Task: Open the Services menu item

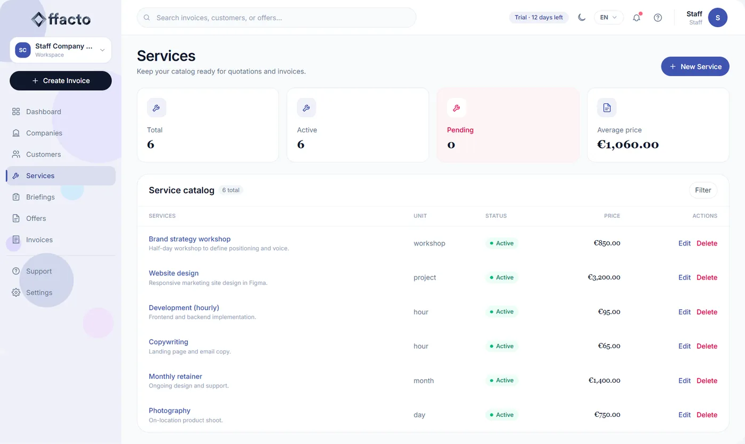Action: point(61,176)
